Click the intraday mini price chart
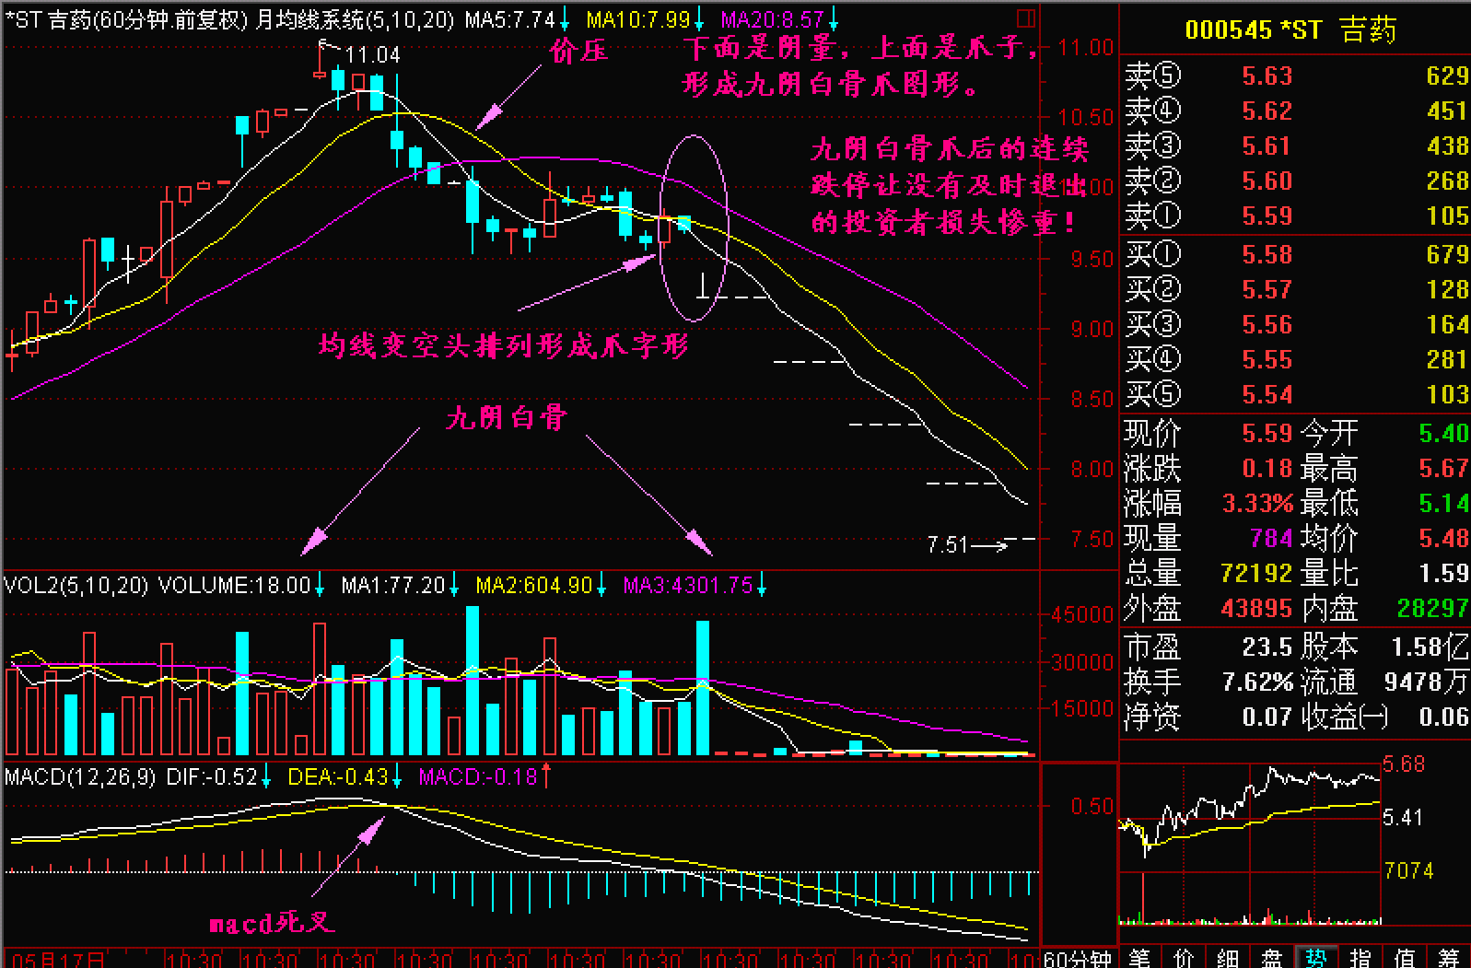The width and height of the screenshot is (1471, 968). click(1250, 843)
